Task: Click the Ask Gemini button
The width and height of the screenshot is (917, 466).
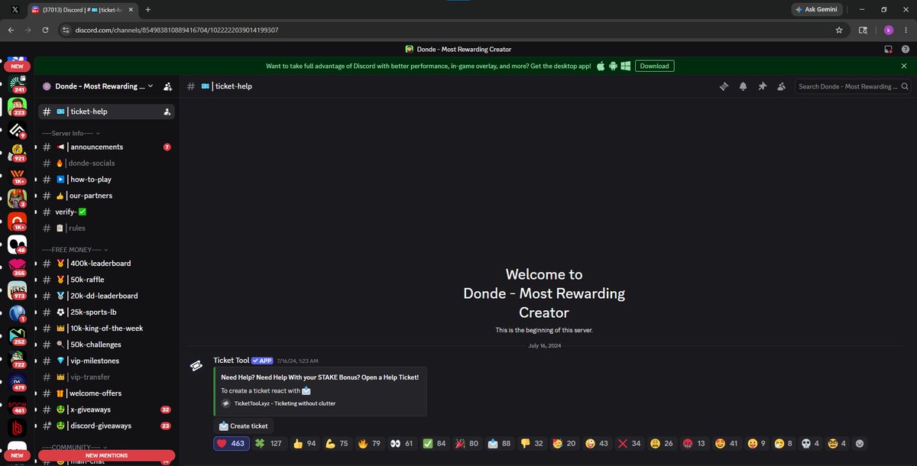Action: click(x=818, y=10)
